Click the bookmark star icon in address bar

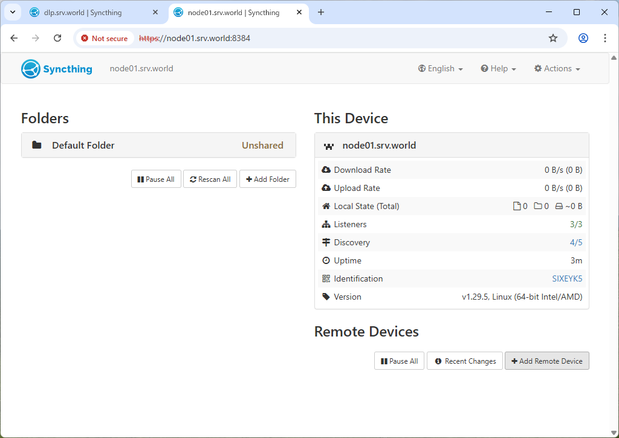pyautogui.click(x=553, y=38)
